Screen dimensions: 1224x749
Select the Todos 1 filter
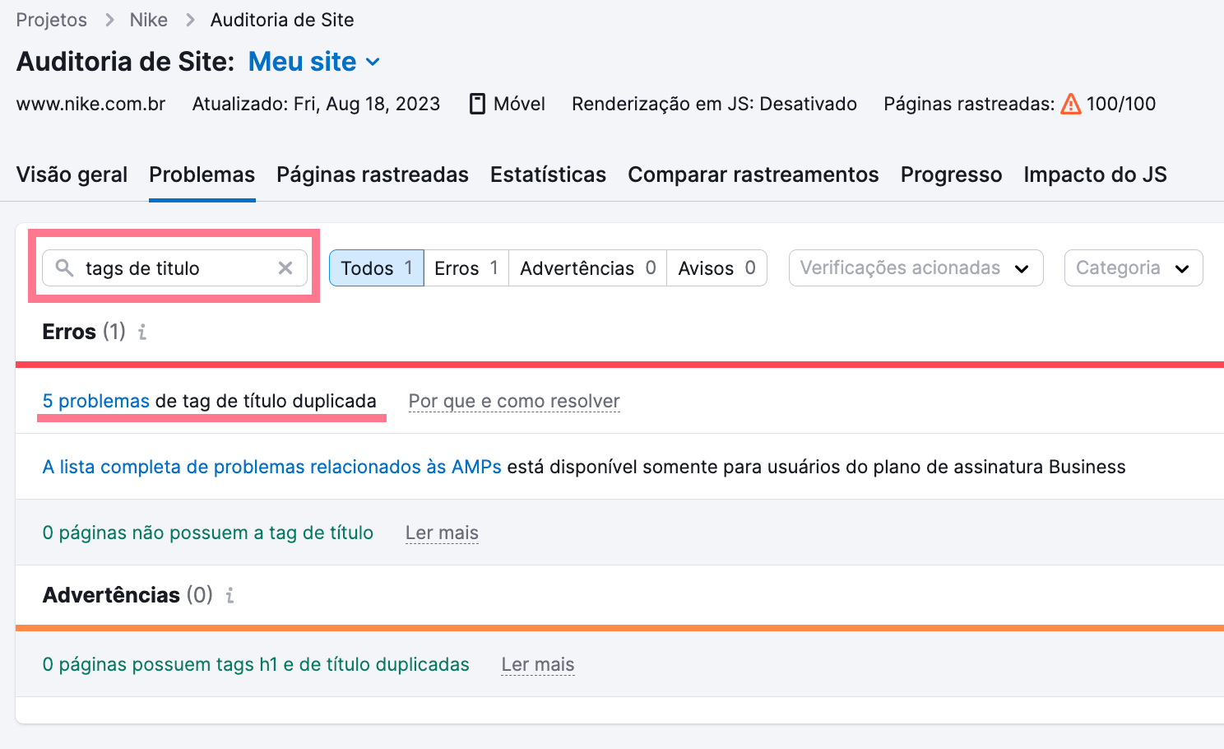pos(377,268)
